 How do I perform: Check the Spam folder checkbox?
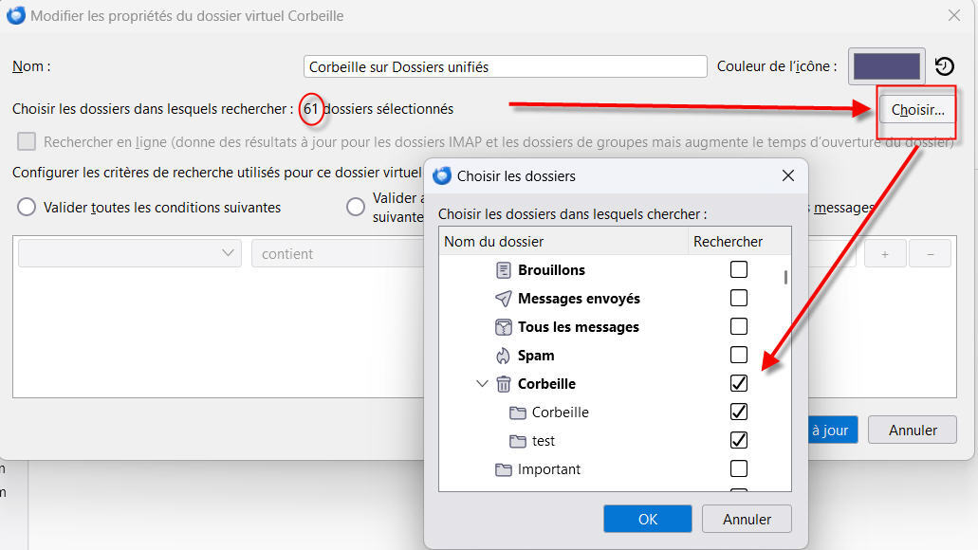point(738,356)
